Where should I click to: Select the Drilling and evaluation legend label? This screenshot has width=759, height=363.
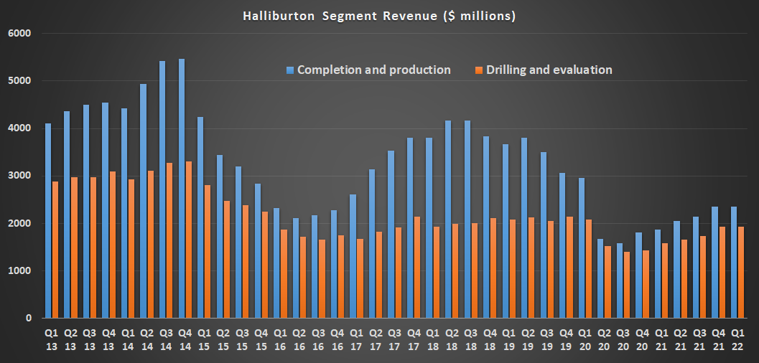[x=549, y=70]
